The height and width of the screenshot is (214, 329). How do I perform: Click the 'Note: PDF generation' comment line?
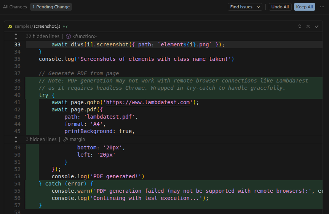coord(174,81)
